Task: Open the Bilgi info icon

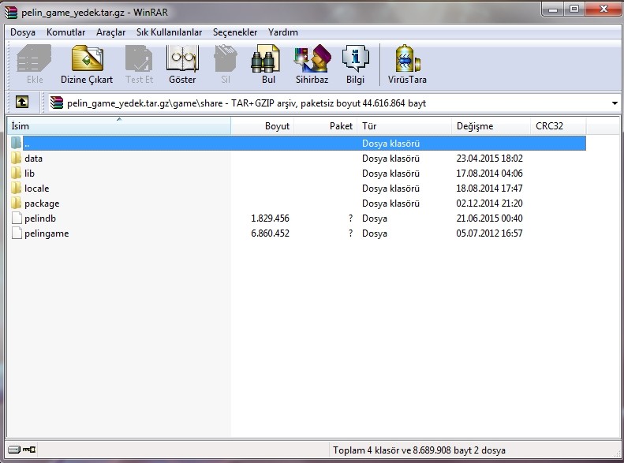Action: [355, 58]
